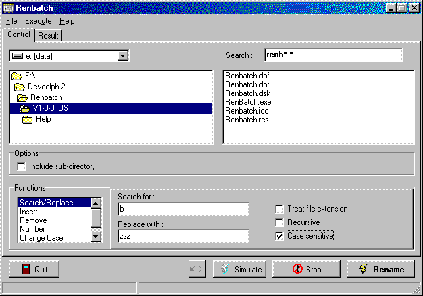Screen dimensions: 423x296
Task: Enable Include sub-directory checkbox
Action: pos(22,166)
